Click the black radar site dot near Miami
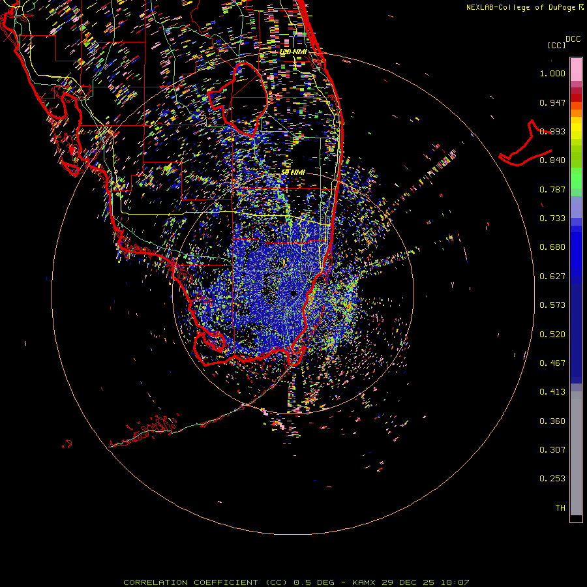587x587 pixels. (x=293, y=293)
